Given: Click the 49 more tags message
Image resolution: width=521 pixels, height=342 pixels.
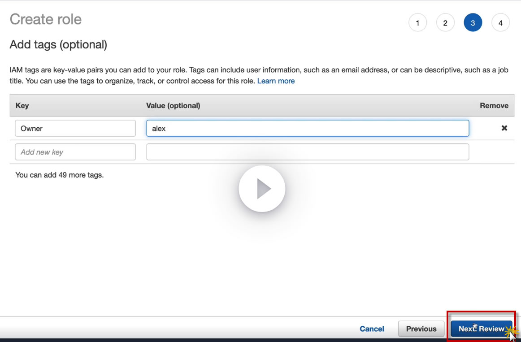Looking at the screenshot, I should click(x=59, y=175).
